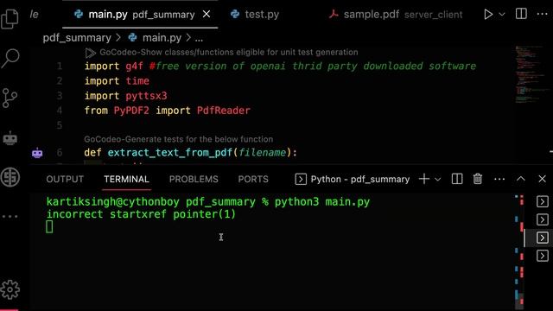The image size is (553, 311).
Task: Open run options dropdown beside play button
Action: tap(502, 15)
